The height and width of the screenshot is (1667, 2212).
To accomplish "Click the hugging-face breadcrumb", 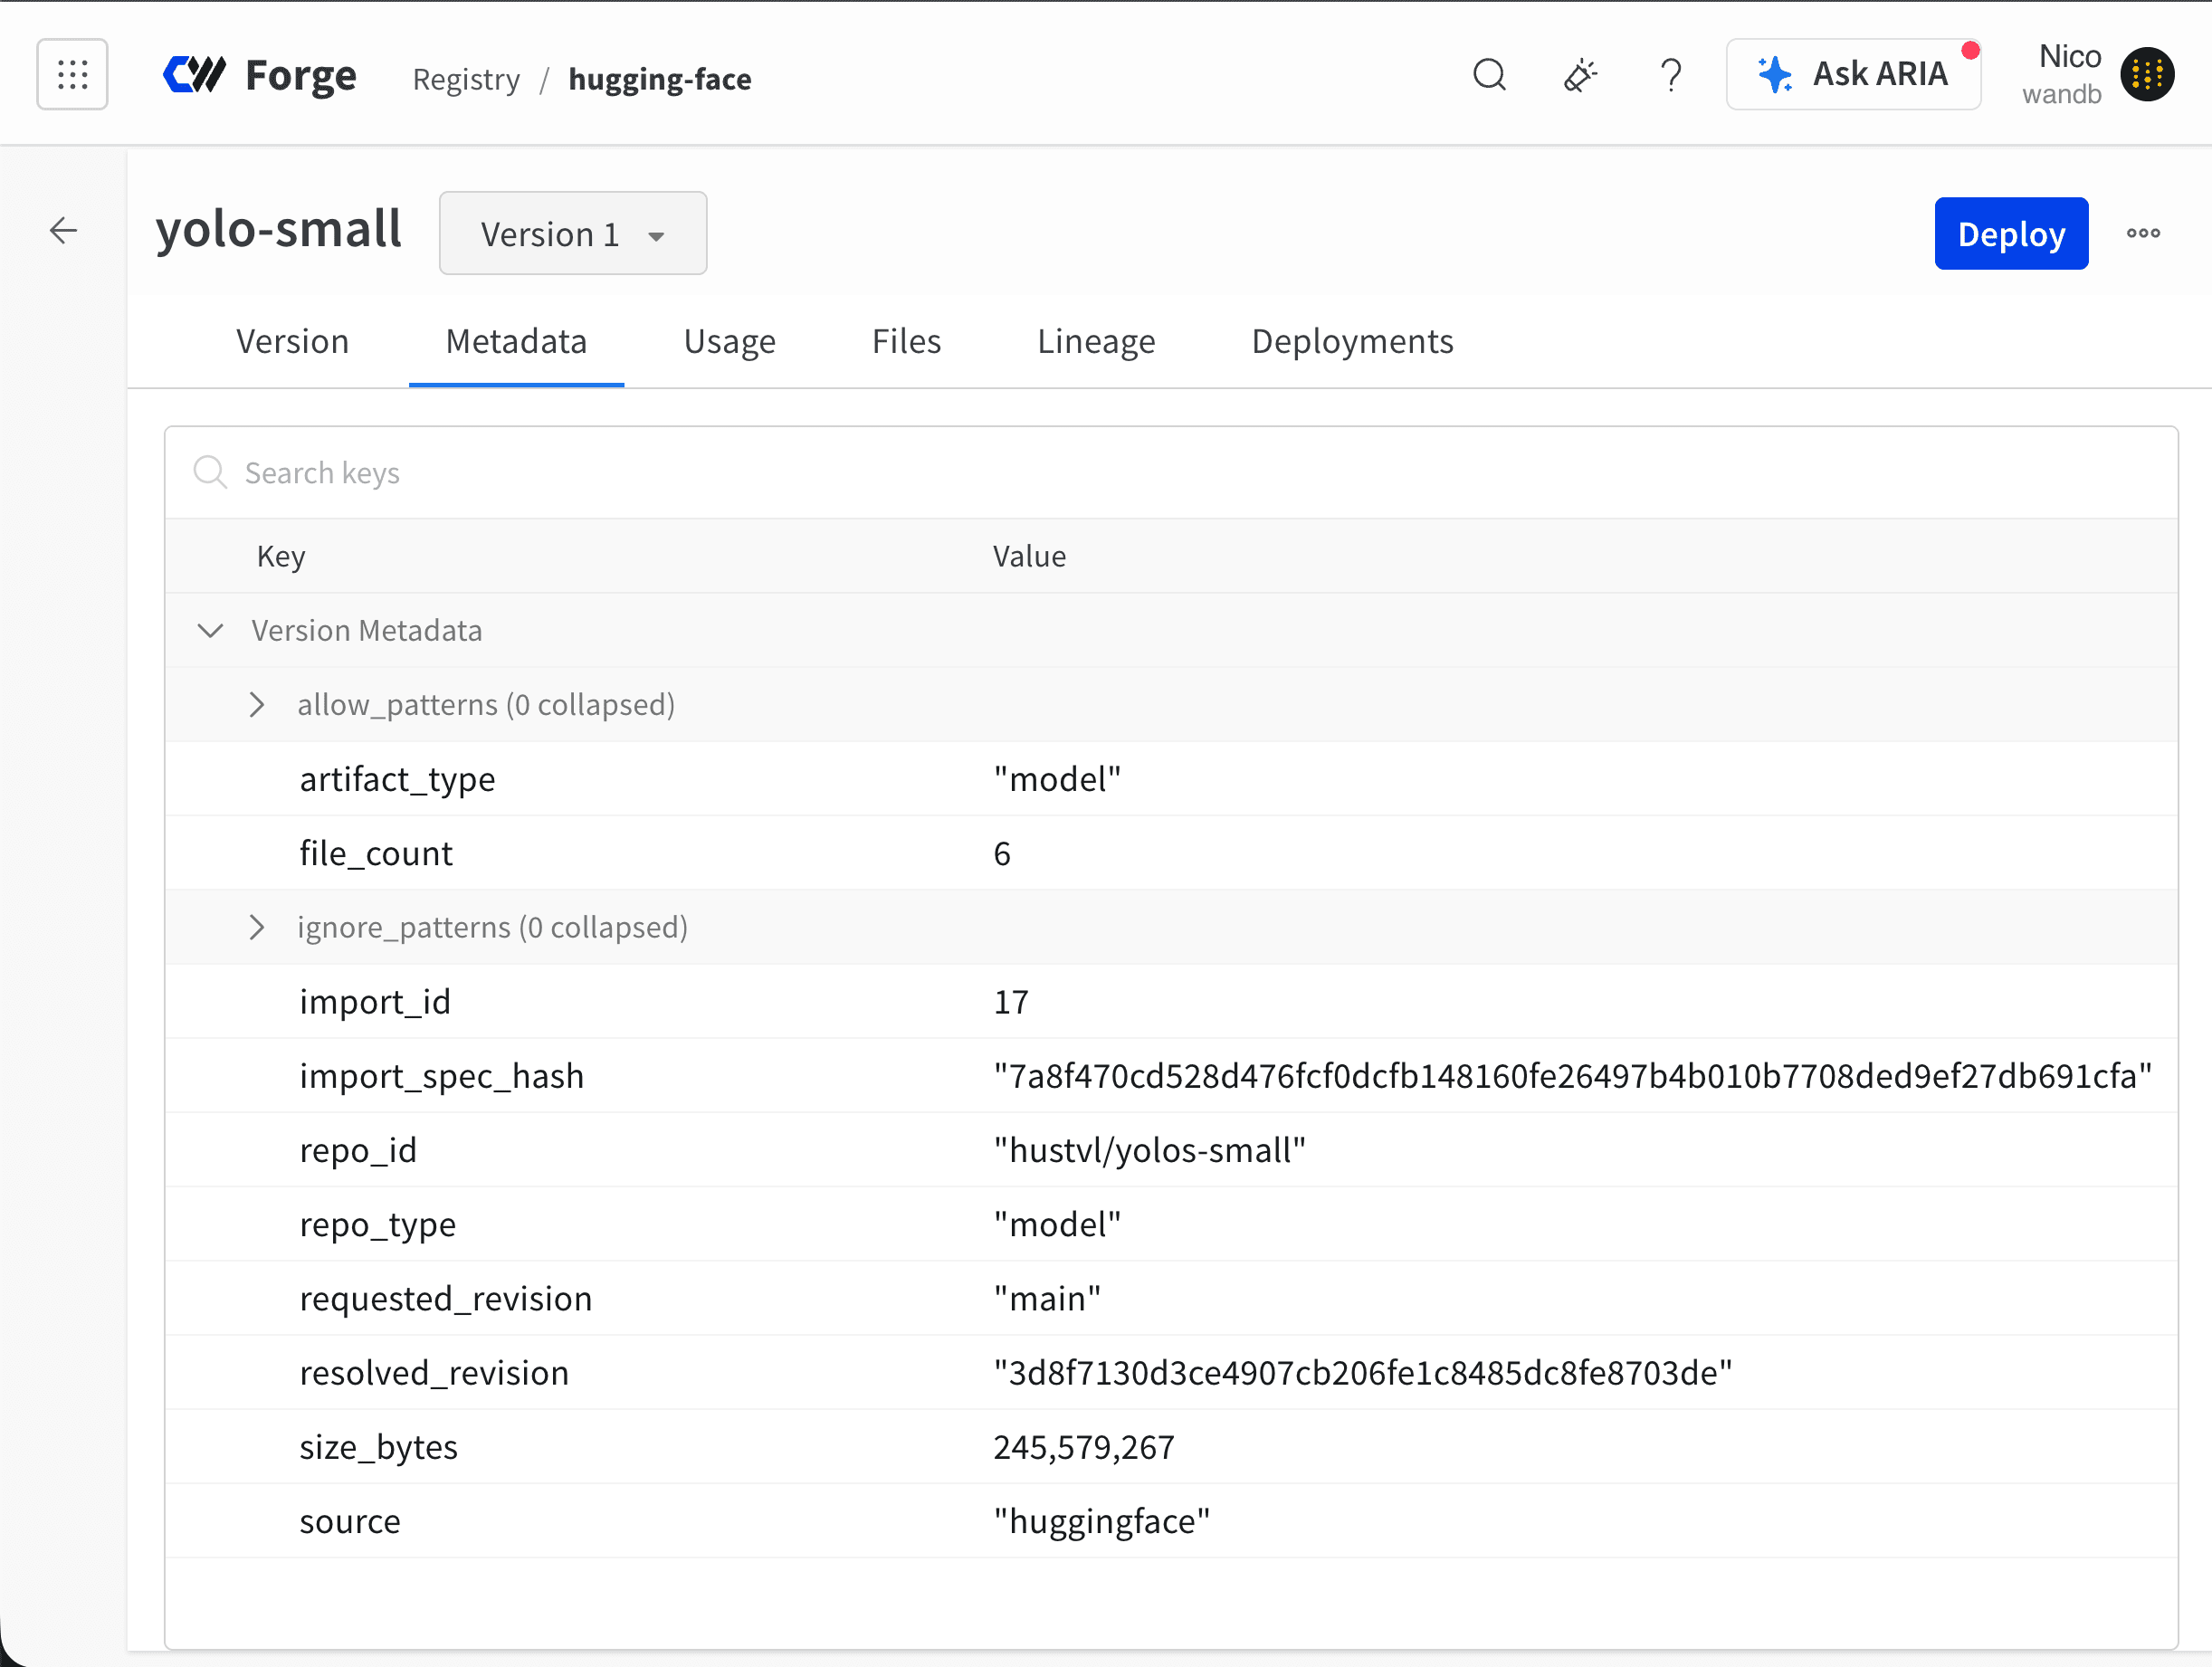I will click(x=660, y=79).
